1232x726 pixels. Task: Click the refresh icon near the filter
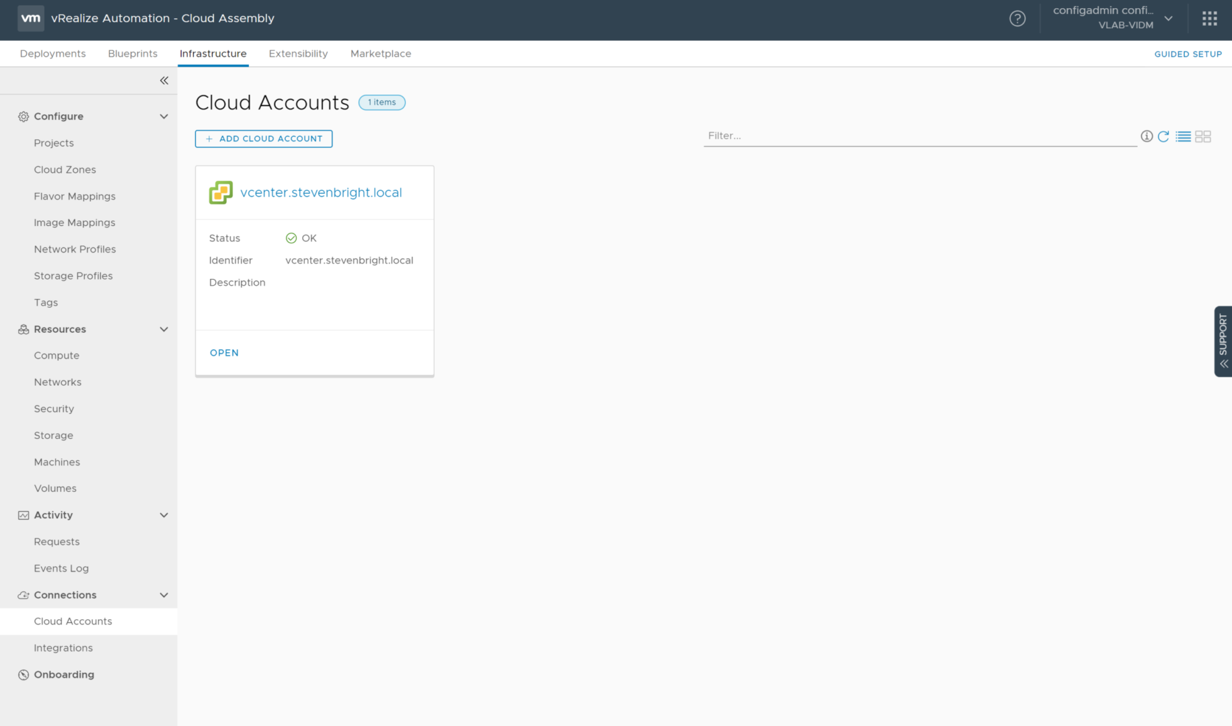(x=1163, y=136)
